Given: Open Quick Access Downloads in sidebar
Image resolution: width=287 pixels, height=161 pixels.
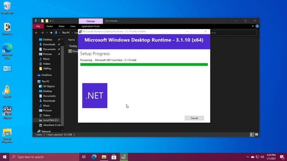Looking at the screenshot, I should tap(49, 44).
